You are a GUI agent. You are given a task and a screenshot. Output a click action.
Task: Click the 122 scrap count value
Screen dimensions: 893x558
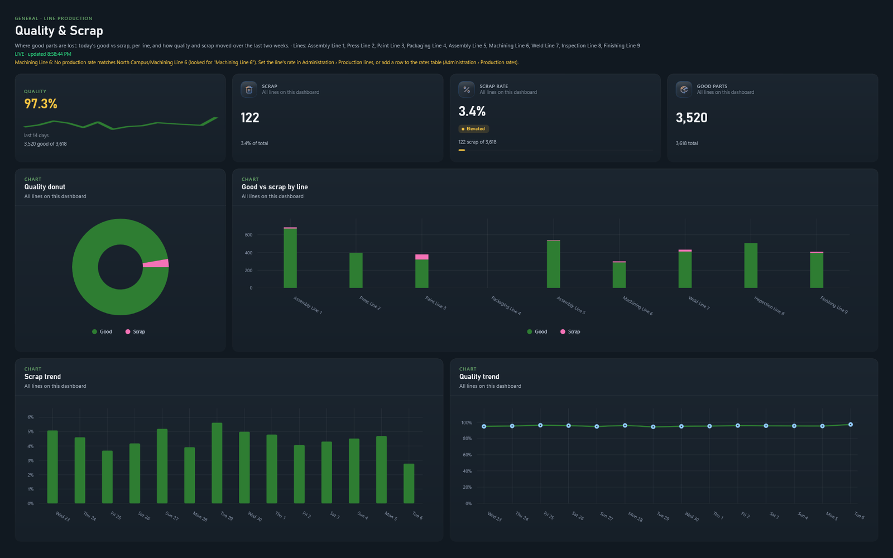[x=250, y=118]
